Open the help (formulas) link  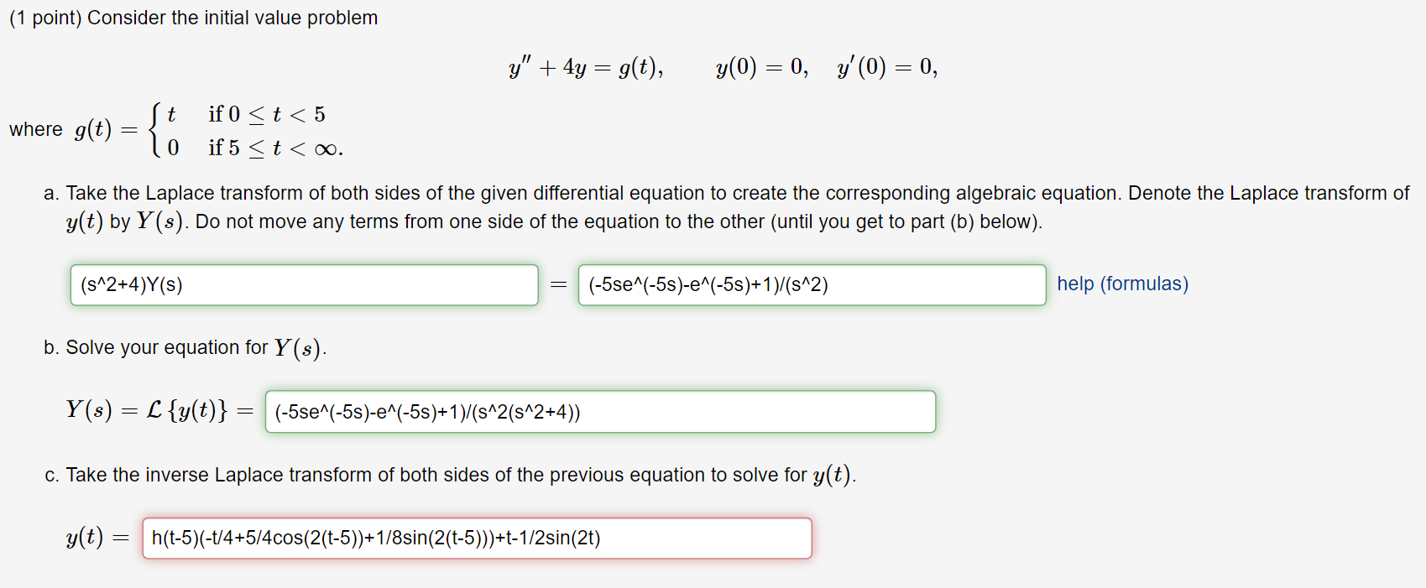click(1122, 284)
